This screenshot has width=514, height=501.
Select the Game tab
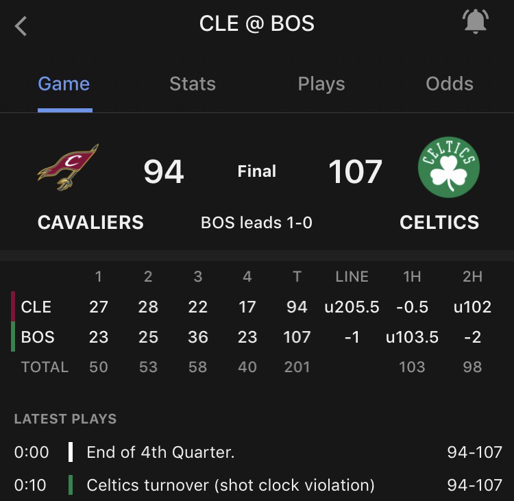(x=64, y=84)
